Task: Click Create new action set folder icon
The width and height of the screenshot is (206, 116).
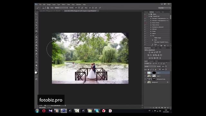Action: coord(161,46)
